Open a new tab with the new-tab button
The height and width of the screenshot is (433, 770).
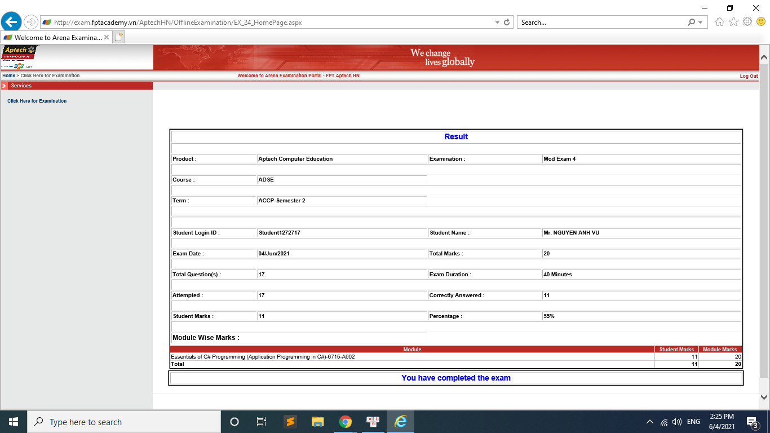(x=118, y=37)
